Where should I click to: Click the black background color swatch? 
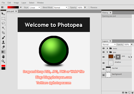coord(3,68)
